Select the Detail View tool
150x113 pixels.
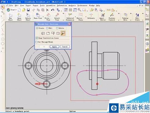[57, 17]
